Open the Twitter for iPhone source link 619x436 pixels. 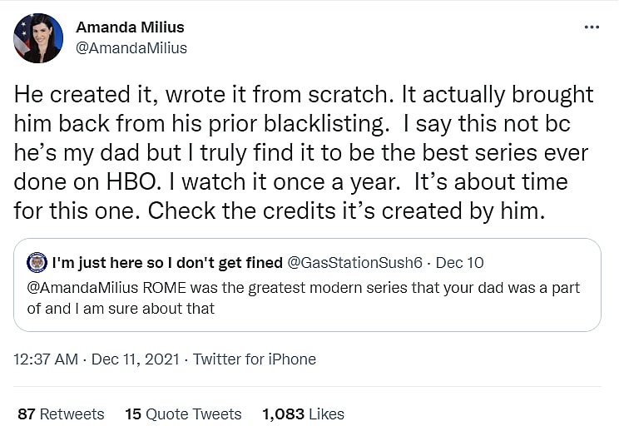pyautogui.click(x=255, y=359)
